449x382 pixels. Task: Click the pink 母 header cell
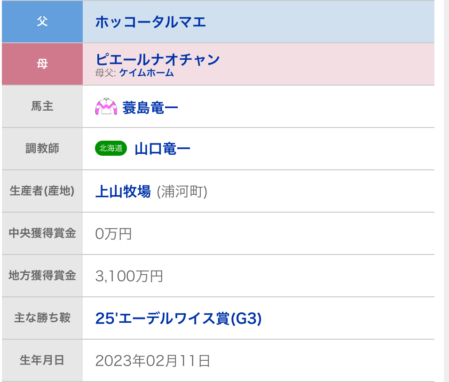pos(42,64)
